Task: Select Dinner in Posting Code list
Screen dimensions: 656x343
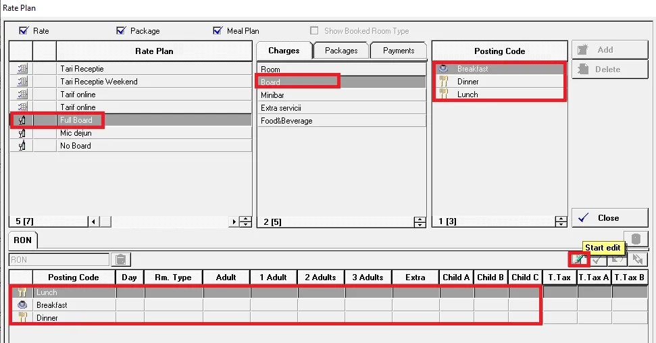Action: tap(499, 82)
